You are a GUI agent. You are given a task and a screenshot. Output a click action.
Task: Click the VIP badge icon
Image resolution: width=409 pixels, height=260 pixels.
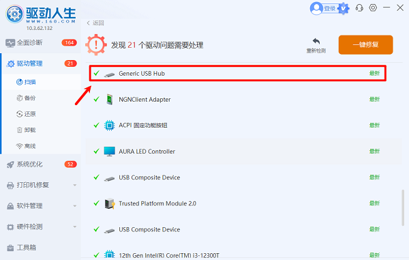[344, 9]
